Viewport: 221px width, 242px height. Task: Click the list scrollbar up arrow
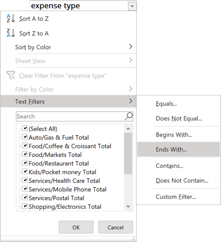[x=128, y=129]
